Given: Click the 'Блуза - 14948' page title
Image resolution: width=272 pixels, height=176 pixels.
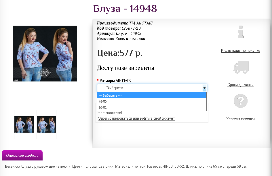Looking at the screenshot, I should click(125, 9).
